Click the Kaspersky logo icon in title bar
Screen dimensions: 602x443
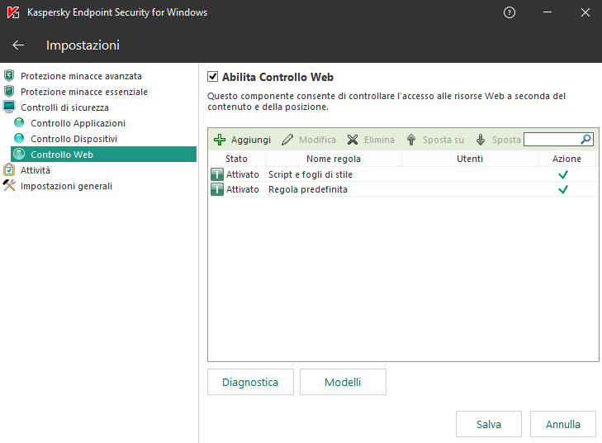click(x=13, y=12)
